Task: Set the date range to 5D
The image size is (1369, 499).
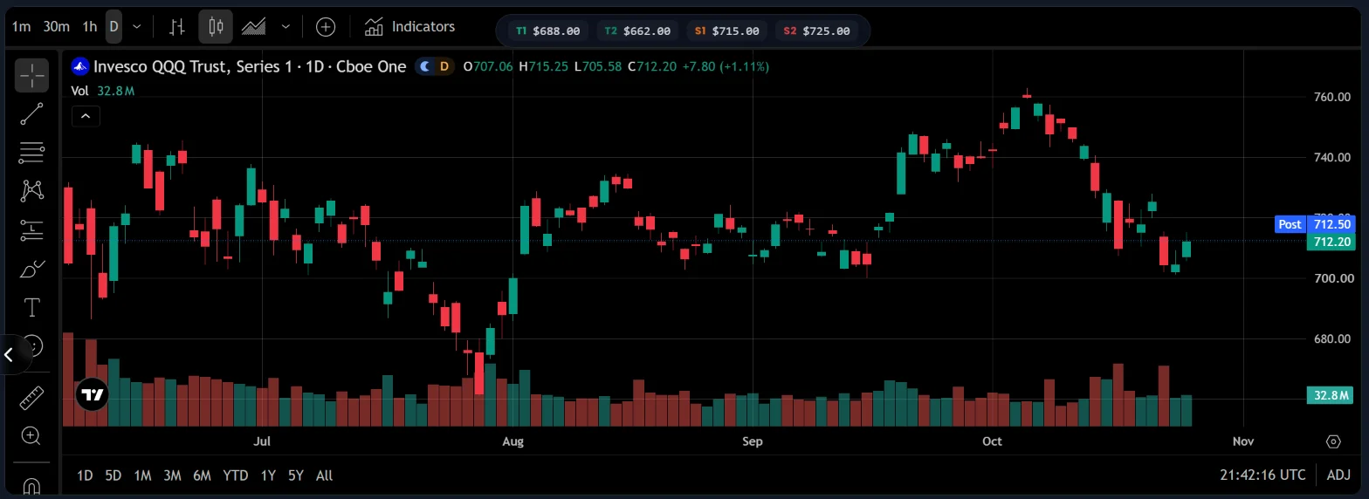Action: (114, 475)
